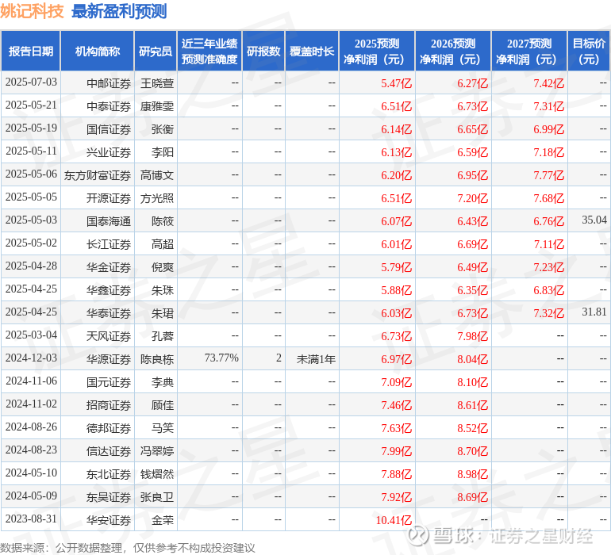Viewport: 611px width, 555px height.
Task: Click the 数据来源 disclaimer footer text
Action: click(x=128, y=548)
